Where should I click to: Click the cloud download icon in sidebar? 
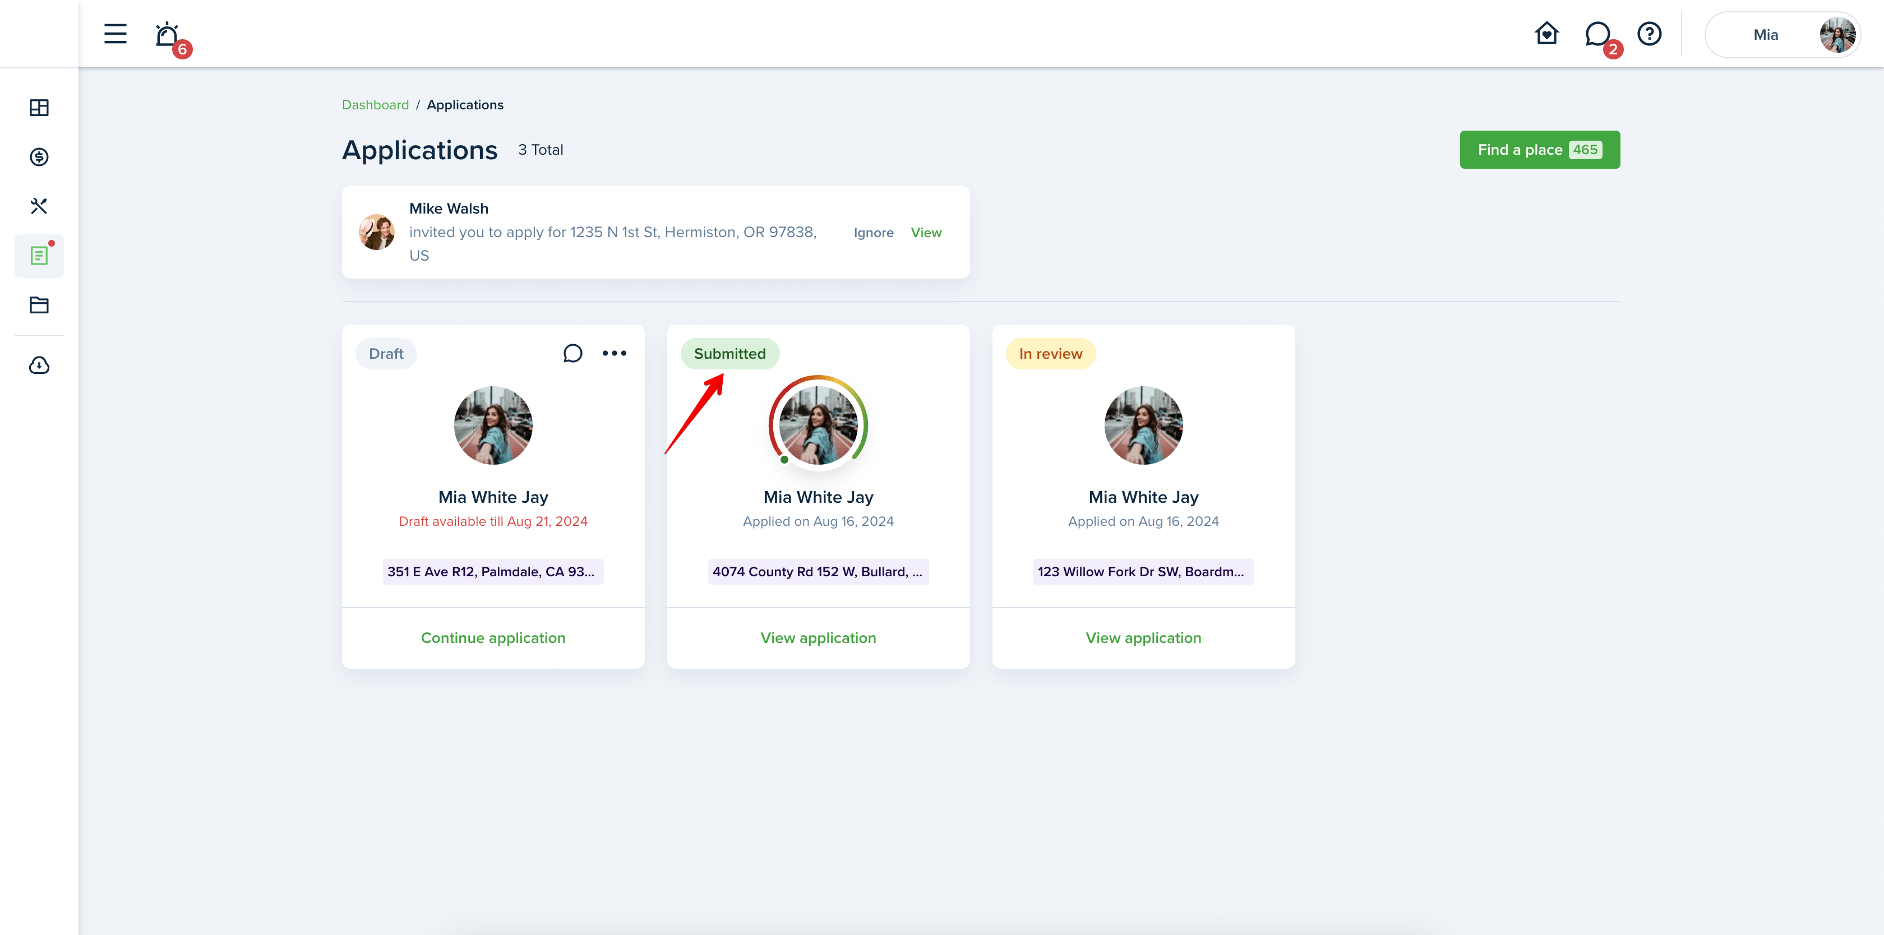click(39, 365)
